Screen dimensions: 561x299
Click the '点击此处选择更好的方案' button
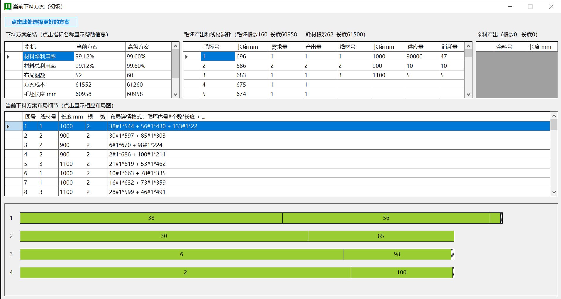[41, 22]
